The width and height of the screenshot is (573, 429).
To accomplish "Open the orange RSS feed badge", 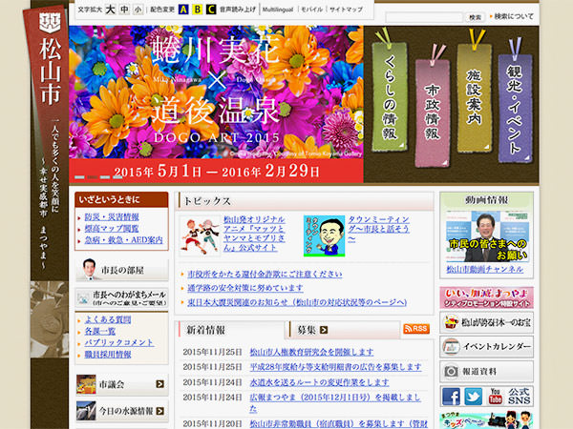I will click(416, 329).
